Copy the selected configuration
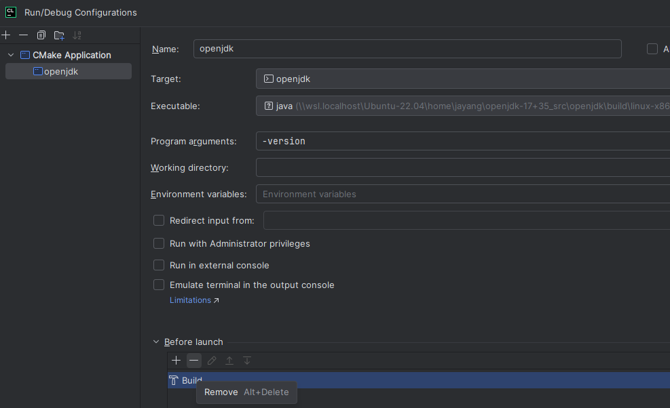 pos(41,35)
